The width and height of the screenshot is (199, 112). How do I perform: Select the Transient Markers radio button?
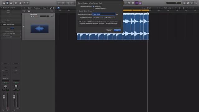[93, 8]
